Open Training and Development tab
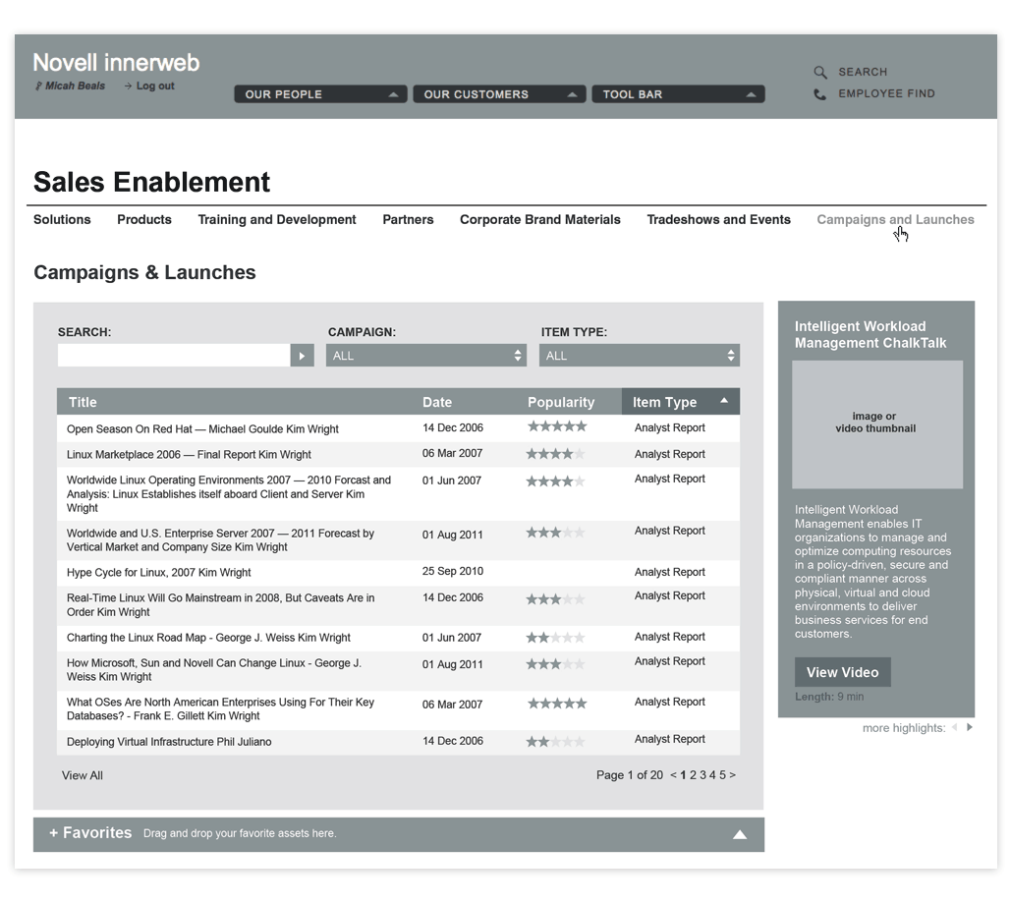The image size is (1011, 904). click(277, 219)
